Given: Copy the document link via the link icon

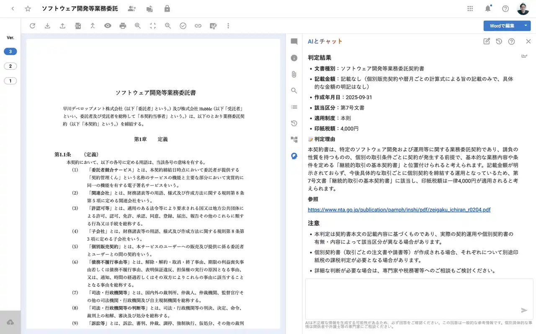Looking at the screenshot, I should click(198, 26).
